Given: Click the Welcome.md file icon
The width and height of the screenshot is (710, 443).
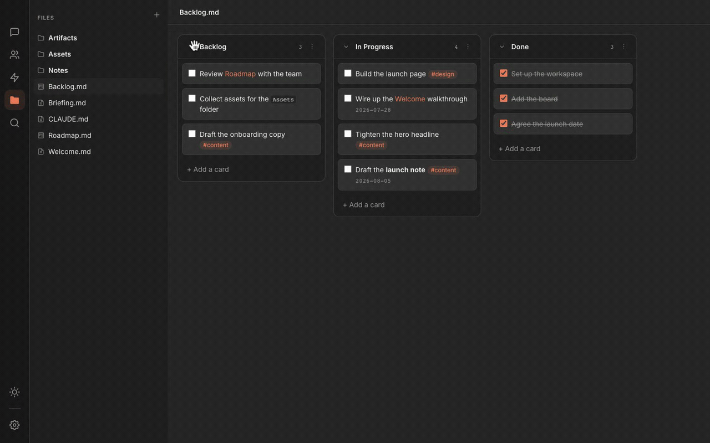Looking at the screenshot, I should click(40, 152).
